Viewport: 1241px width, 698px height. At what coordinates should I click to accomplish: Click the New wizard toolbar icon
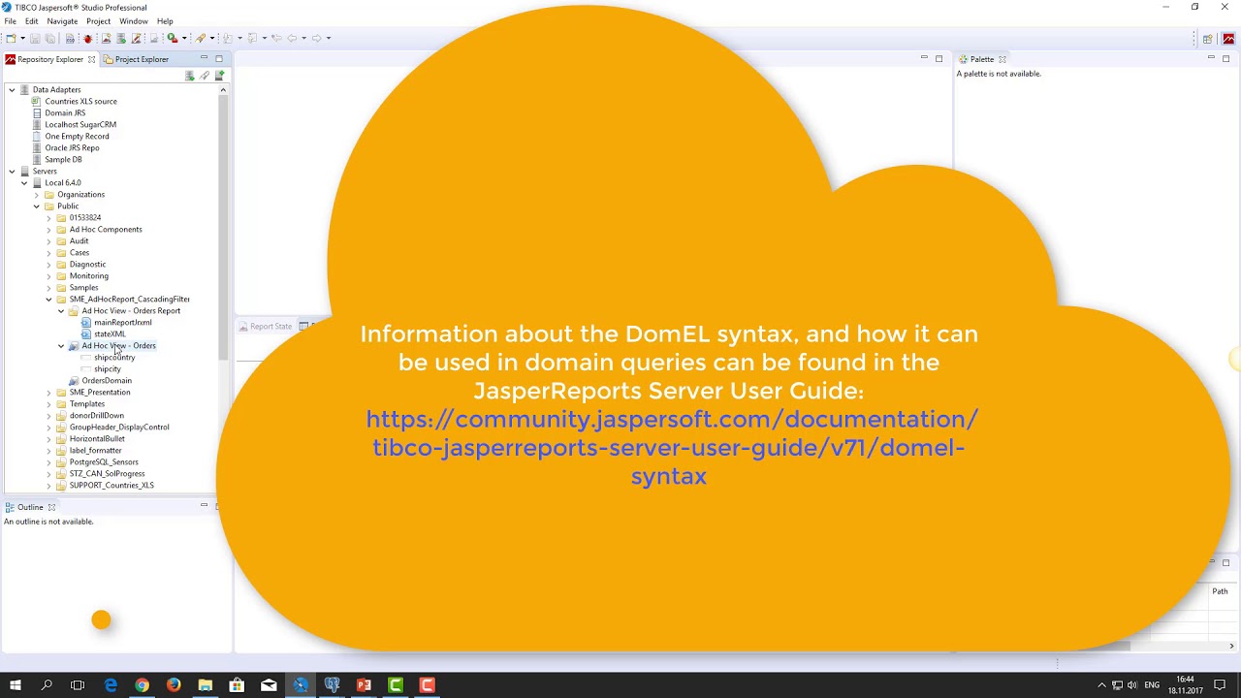coord(10,38)
